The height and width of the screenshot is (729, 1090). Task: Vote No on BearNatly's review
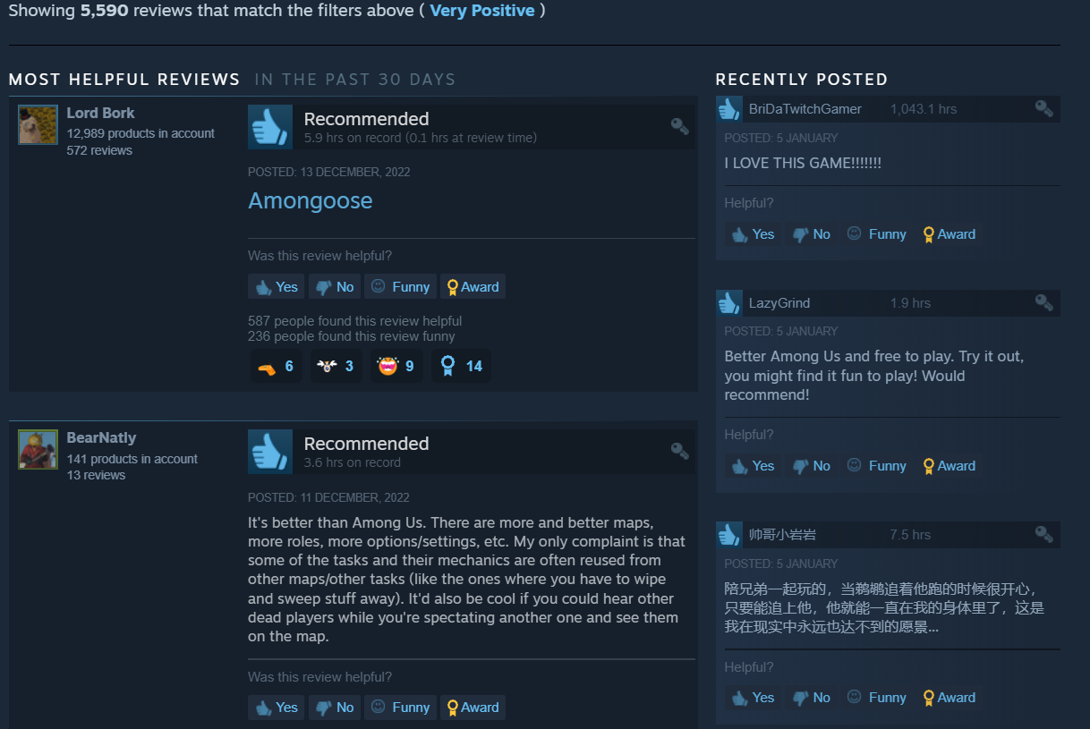tap(335, 708)
